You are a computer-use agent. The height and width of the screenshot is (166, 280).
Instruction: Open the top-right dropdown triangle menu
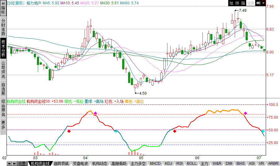pyautogui.click(x=263, y=3)
